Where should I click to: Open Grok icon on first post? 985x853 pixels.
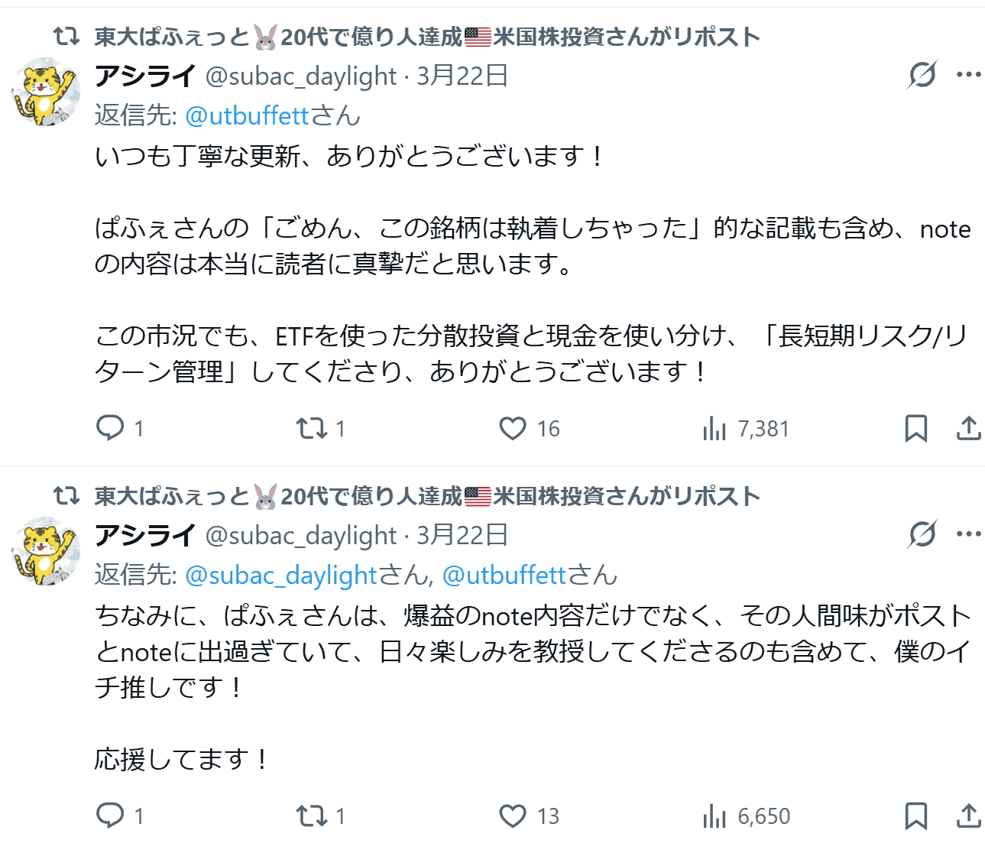[x=922, y=75]
